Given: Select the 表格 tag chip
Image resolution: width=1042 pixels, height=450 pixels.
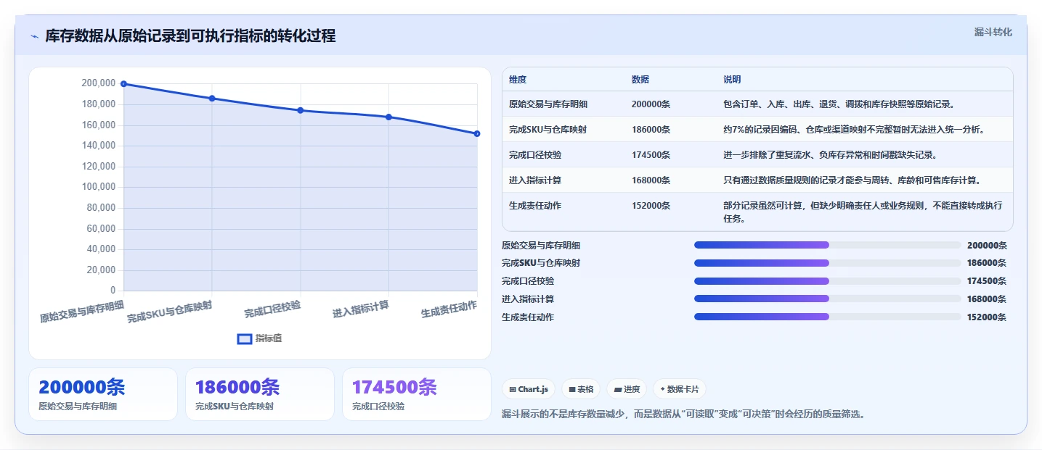Looking at the screenshot, I should [x=581, y=389].
